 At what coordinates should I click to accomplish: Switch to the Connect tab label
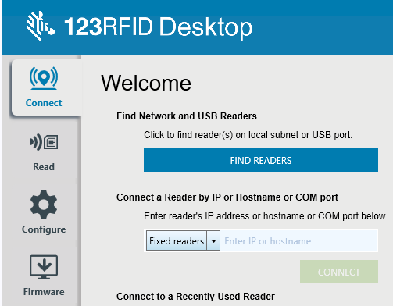click(x=44, y=103)
